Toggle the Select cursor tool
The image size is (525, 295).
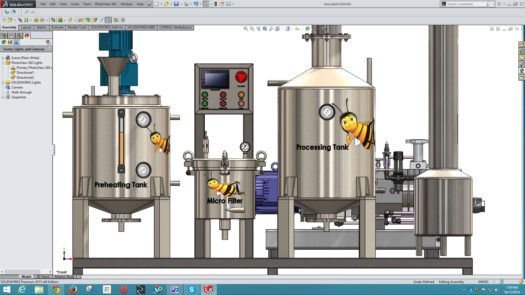tap(206, 4)
